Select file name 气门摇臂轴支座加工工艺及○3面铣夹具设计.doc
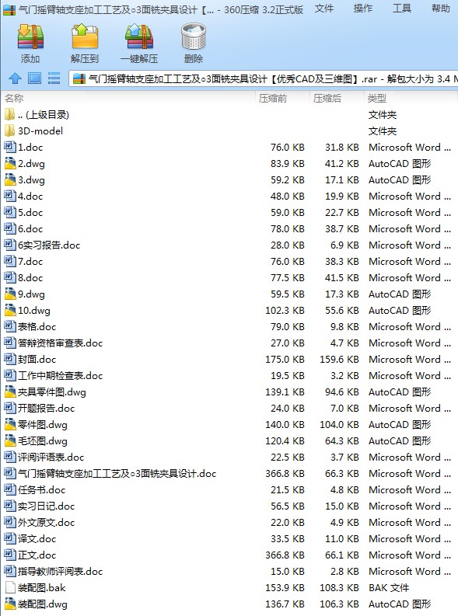This screenshot has width=458, height=616. pyautogui.click(x=117, y=473)
